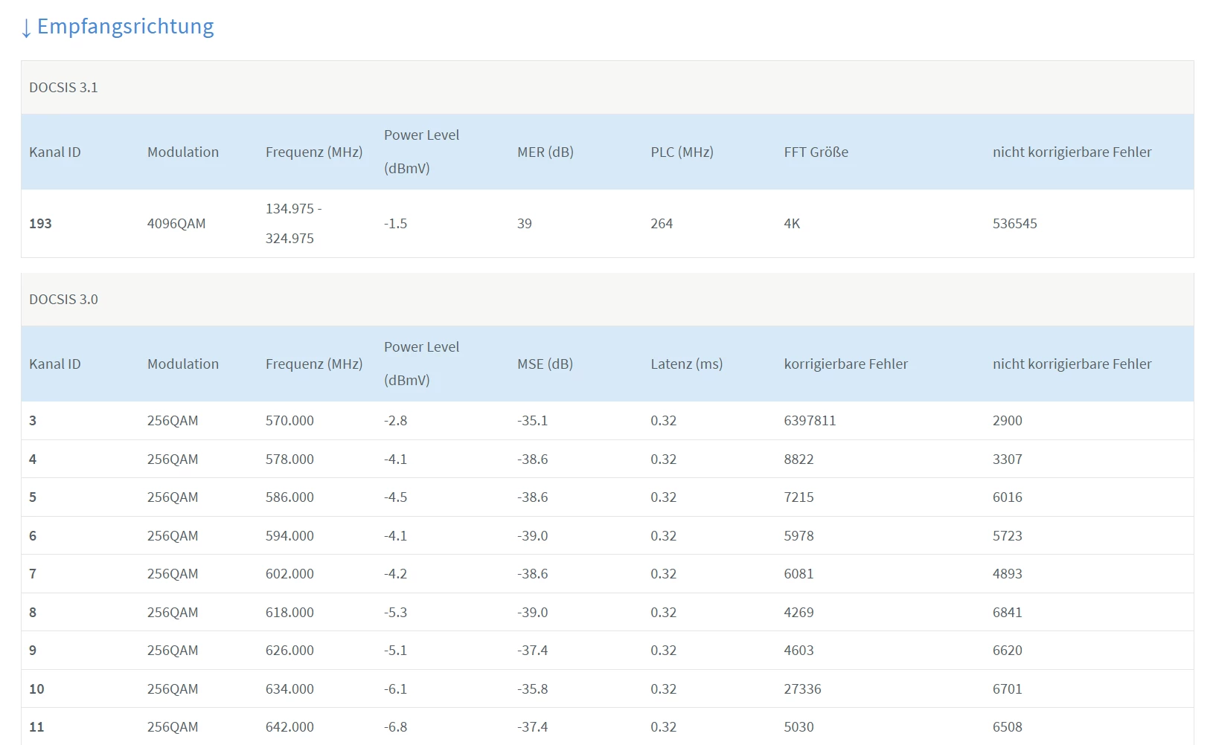Click the FFT Größe column header
Image resolution: width=1213 pixels, height=745 pixels.
click(x=816, y=152)
